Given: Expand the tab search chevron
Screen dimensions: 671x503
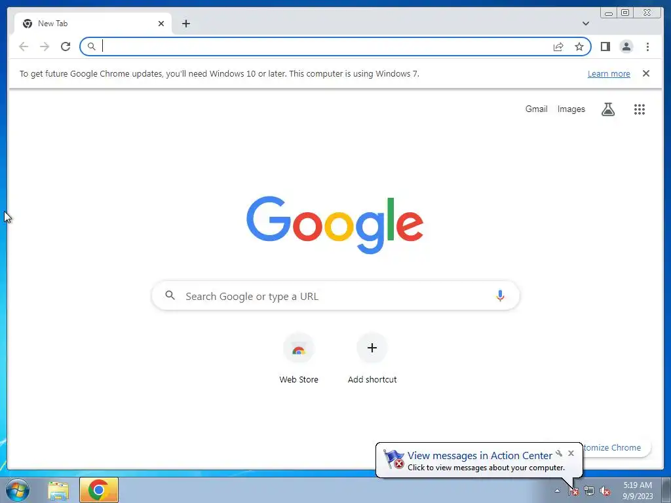Looking at the screenshot, I should point(585,24).
